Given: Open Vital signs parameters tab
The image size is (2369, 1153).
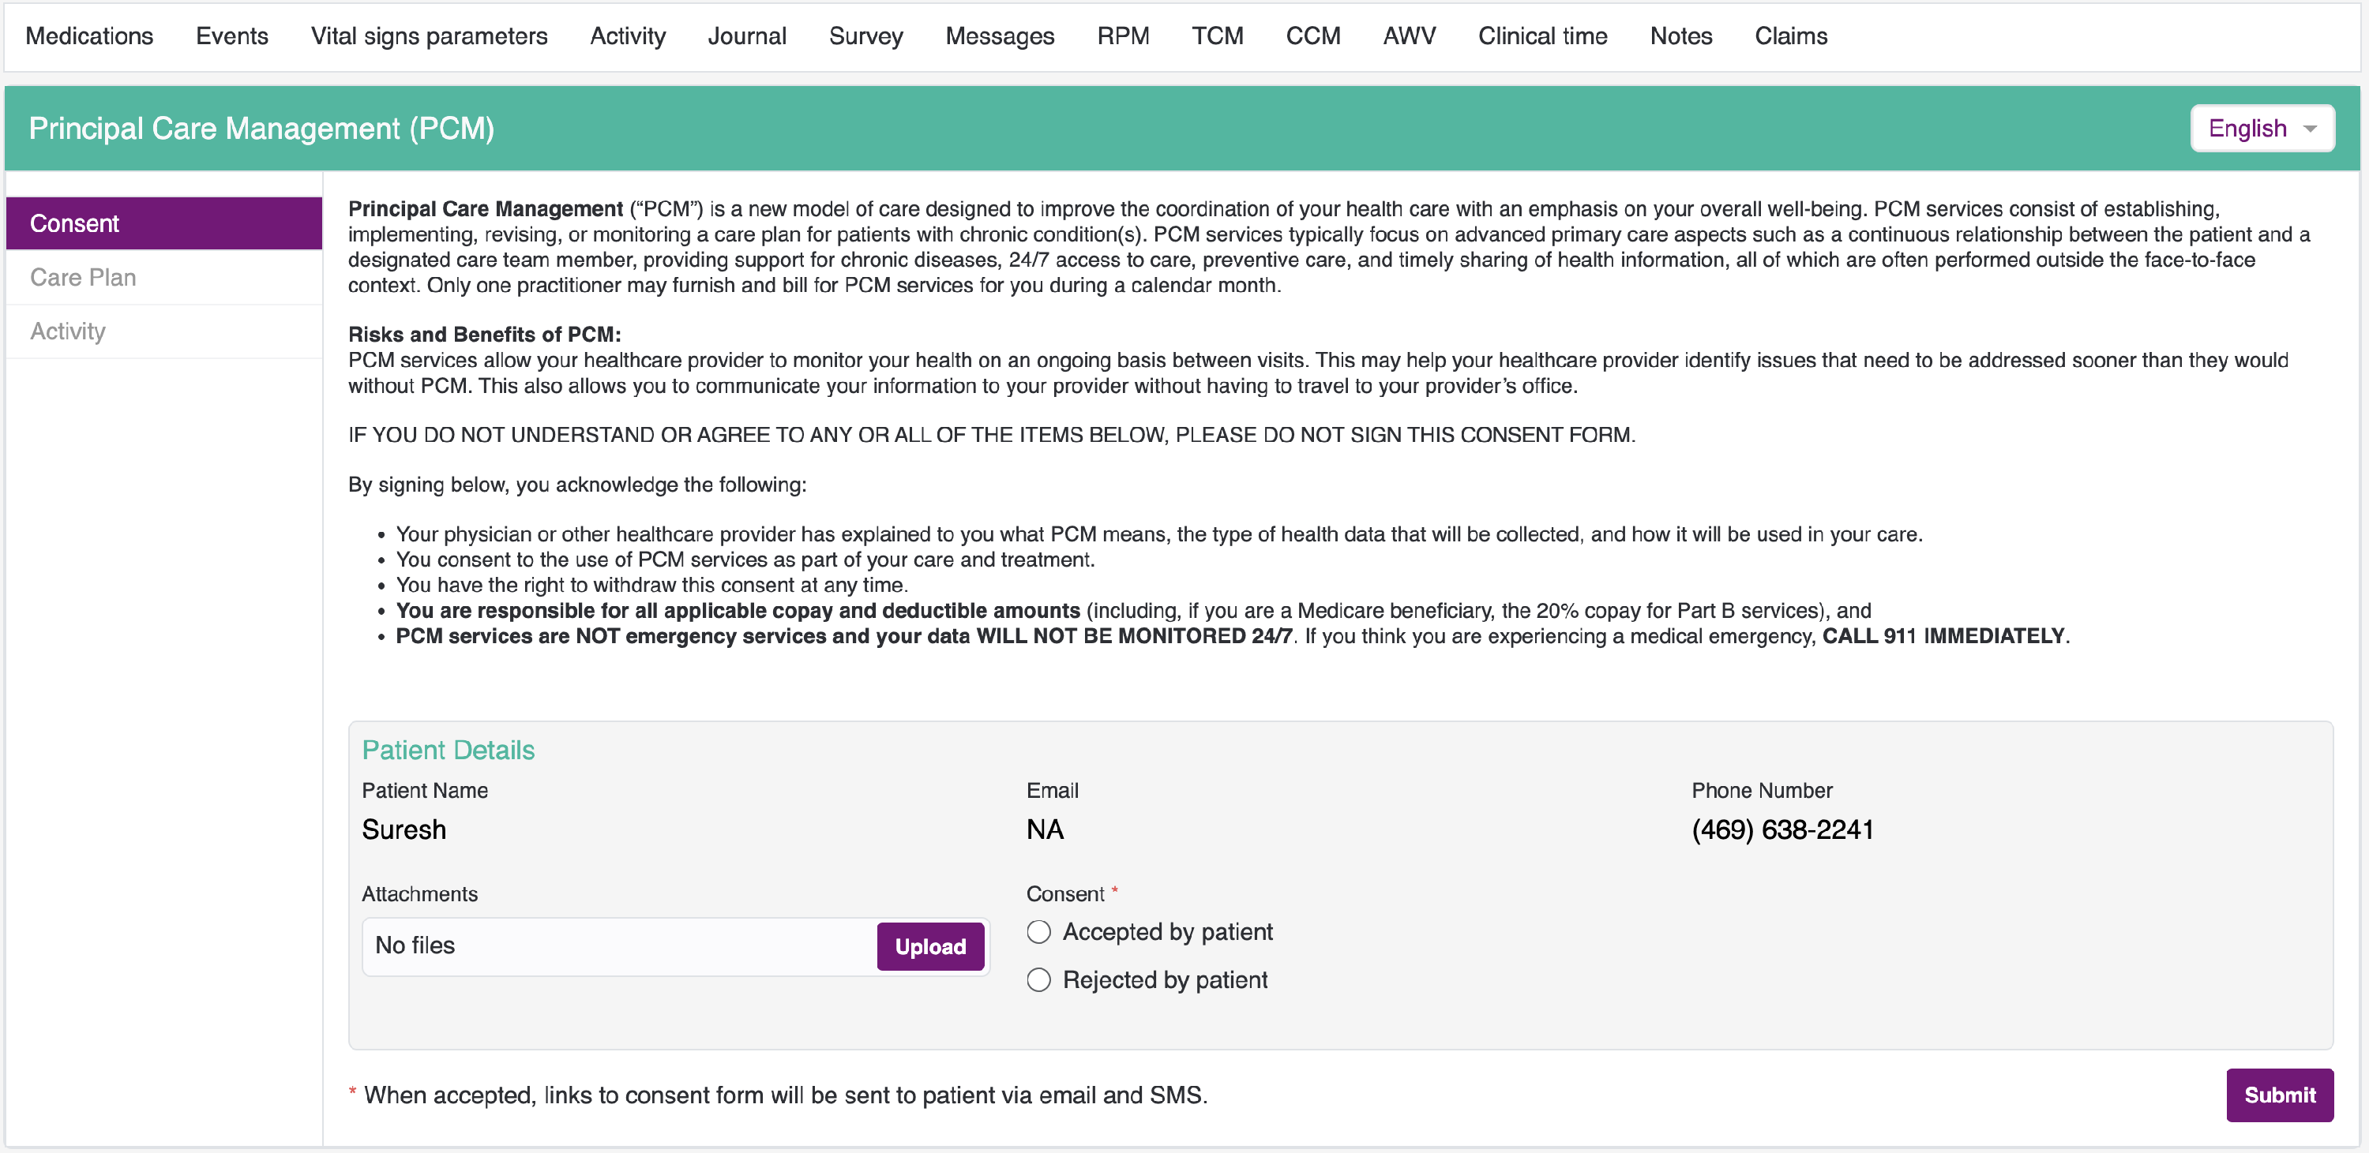Looking at the screenshot, I should [429, 36].
